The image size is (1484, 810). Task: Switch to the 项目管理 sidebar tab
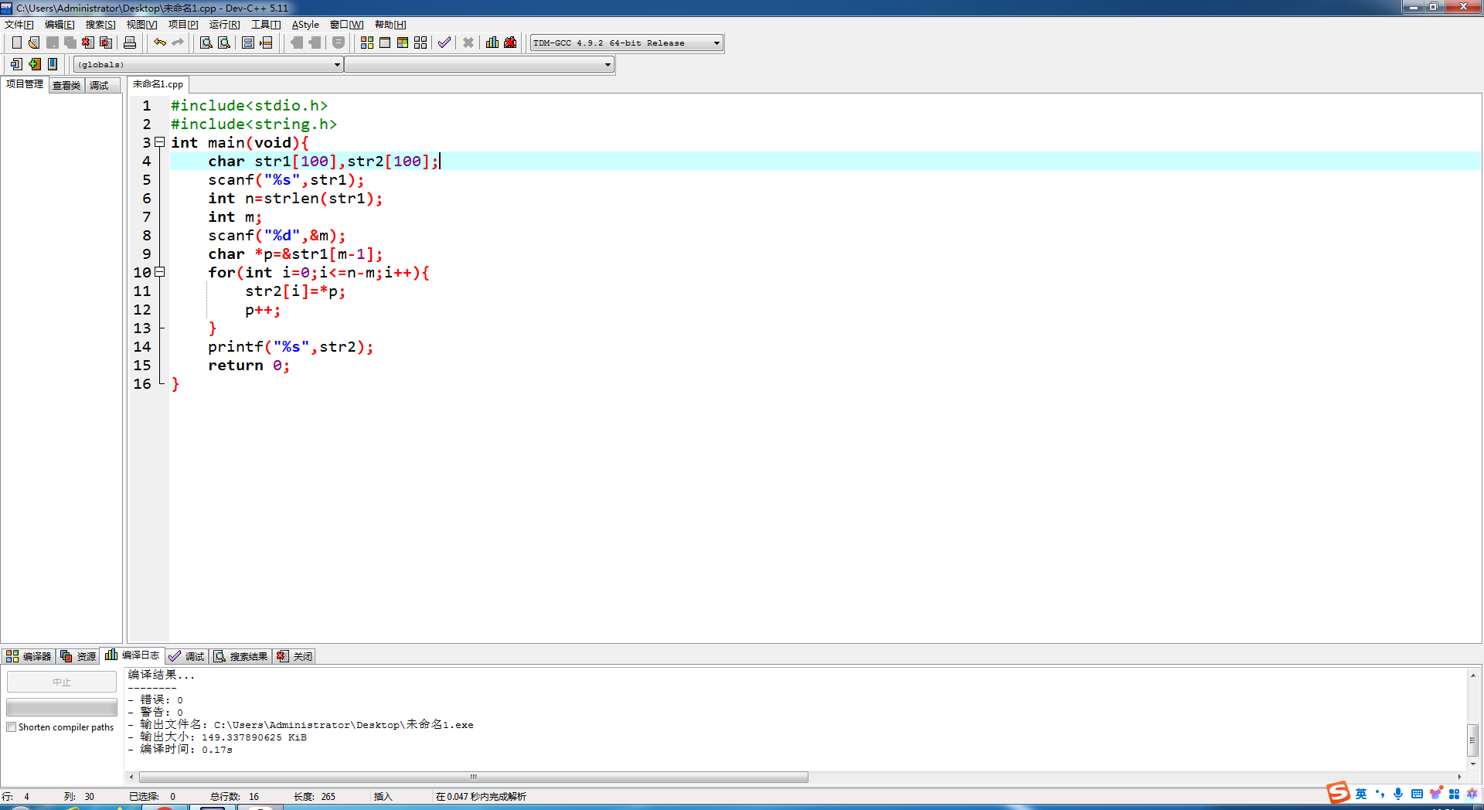(x=25, y=84)
